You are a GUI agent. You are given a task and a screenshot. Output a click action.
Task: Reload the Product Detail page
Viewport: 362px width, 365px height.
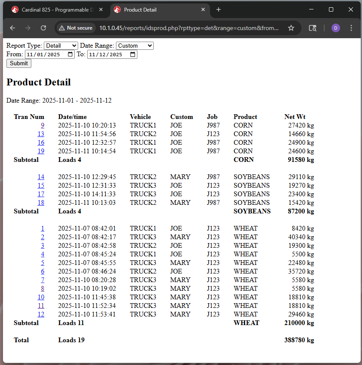coord(43,28)
